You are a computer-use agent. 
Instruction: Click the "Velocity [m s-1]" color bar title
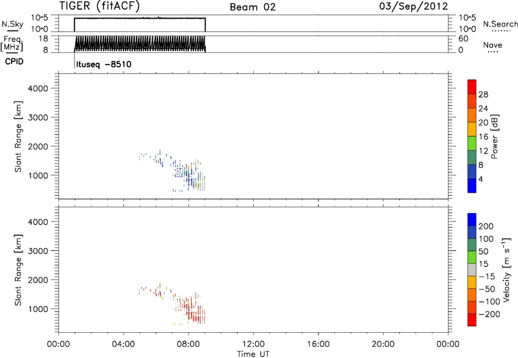pos(507,269)
